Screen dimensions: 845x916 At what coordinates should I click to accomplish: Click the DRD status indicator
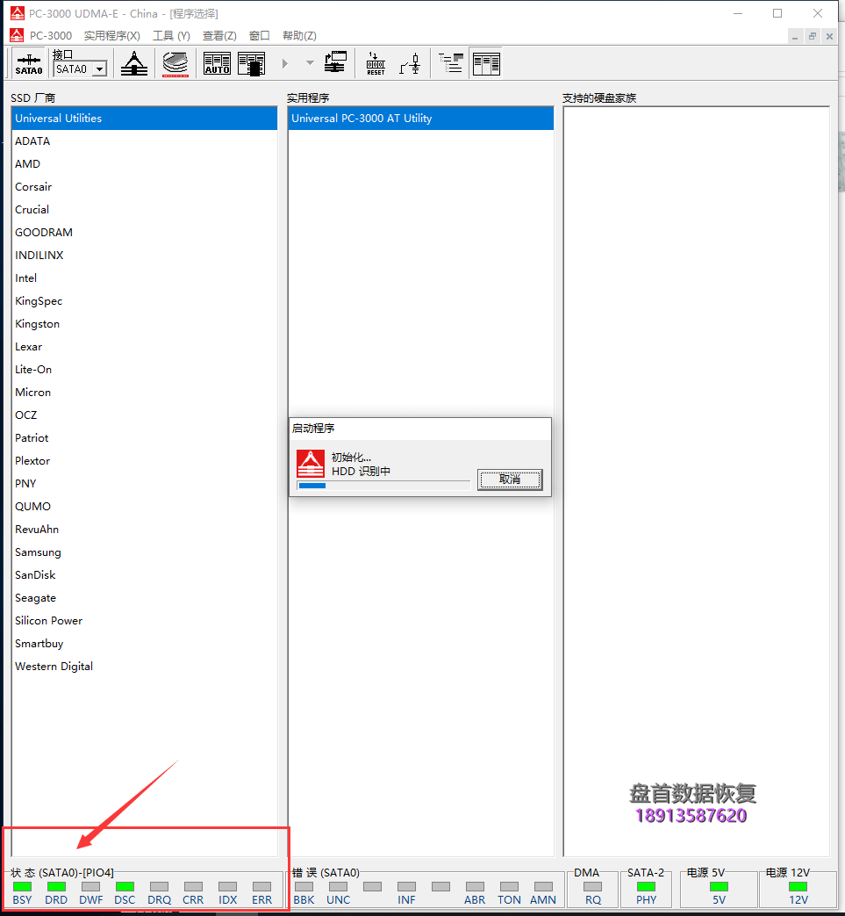pyautogui.click(x=56, y=887)
